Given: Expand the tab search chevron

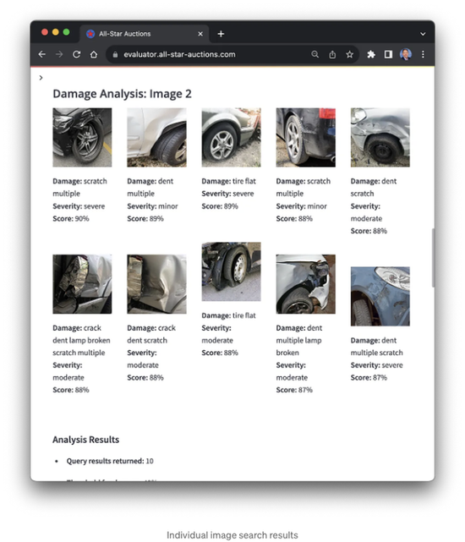Looking at the screenshot, I should pos(423,34).
